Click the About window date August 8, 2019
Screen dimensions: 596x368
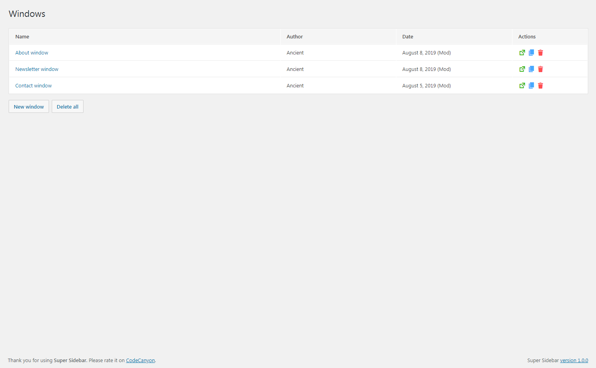point(427,53)
